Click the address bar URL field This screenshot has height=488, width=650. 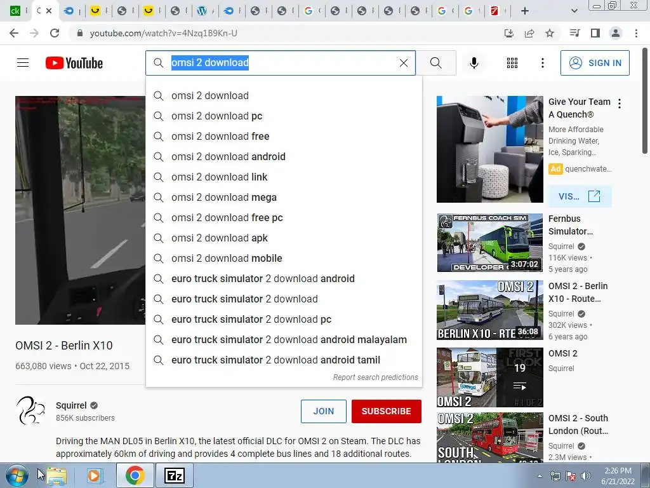coord(286,33)
